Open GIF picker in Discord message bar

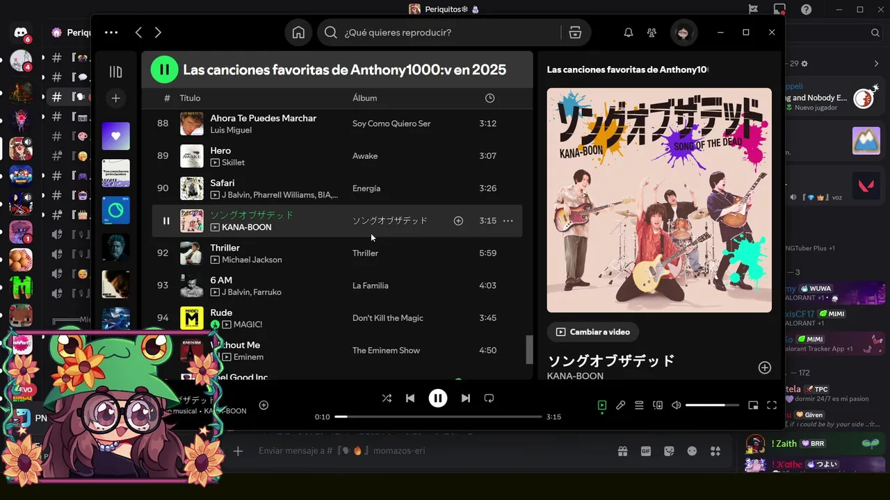[646, 451]
